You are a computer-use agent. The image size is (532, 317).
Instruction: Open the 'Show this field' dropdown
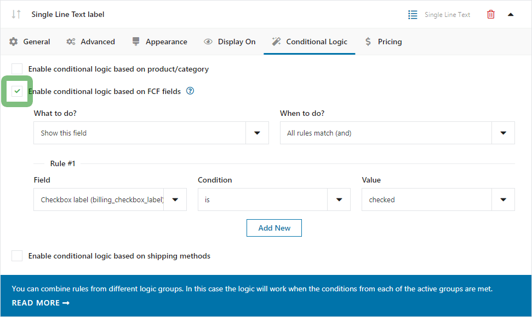[x=151, y=133]
